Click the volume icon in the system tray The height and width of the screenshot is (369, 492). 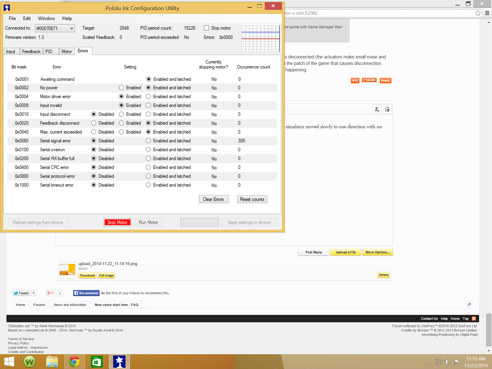click(x=448, y=362)
